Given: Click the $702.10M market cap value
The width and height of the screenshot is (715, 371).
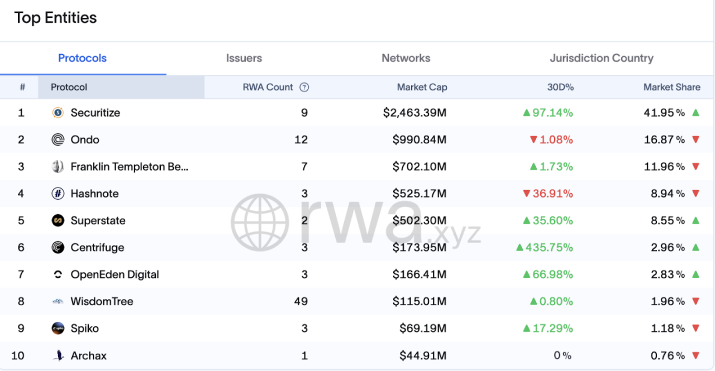Looking at the screenshot, I should (x=420, y=166).
